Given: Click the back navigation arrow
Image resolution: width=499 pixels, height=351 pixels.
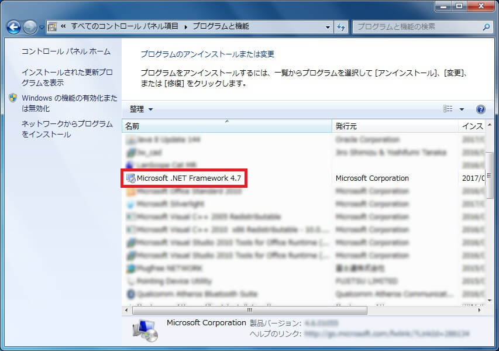Looking at the screenshot, I should [13, 27].
